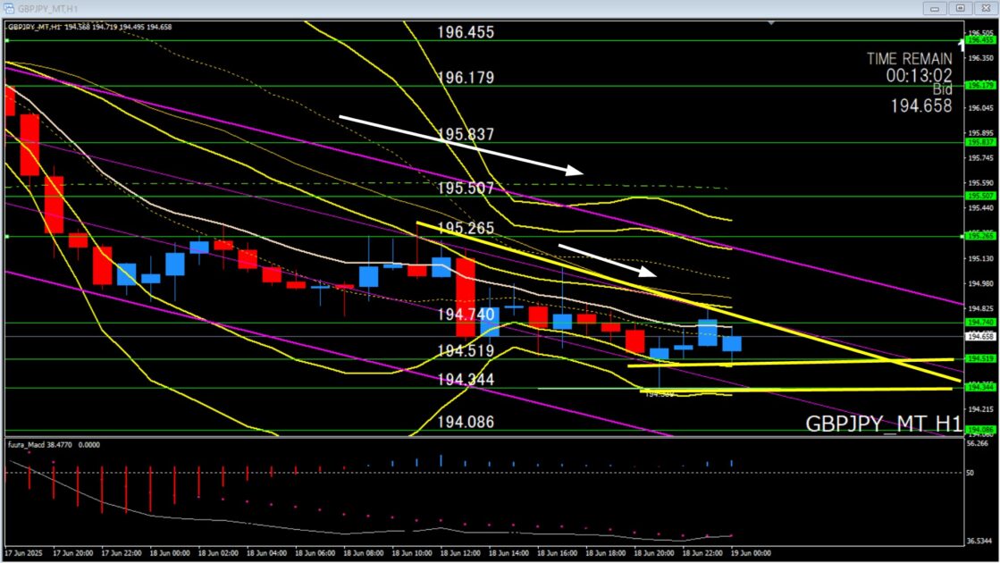Select the upper long white arrow

460,143
